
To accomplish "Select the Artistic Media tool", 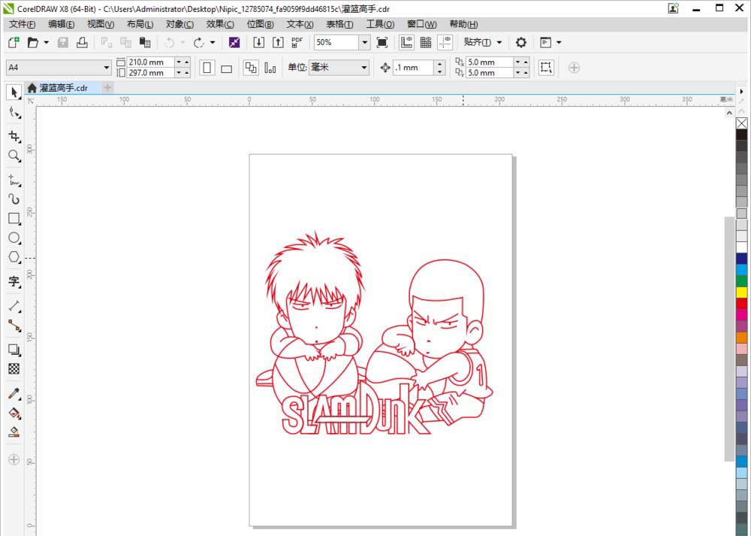I will (14, 199).
